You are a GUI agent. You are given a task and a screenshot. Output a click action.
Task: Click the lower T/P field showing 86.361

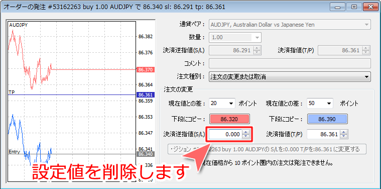tap(323, 134)
